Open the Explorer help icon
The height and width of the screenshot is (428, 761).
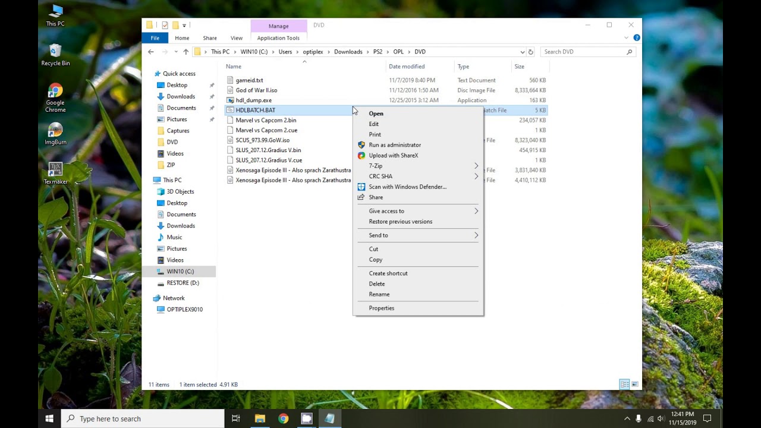point(637,37)
